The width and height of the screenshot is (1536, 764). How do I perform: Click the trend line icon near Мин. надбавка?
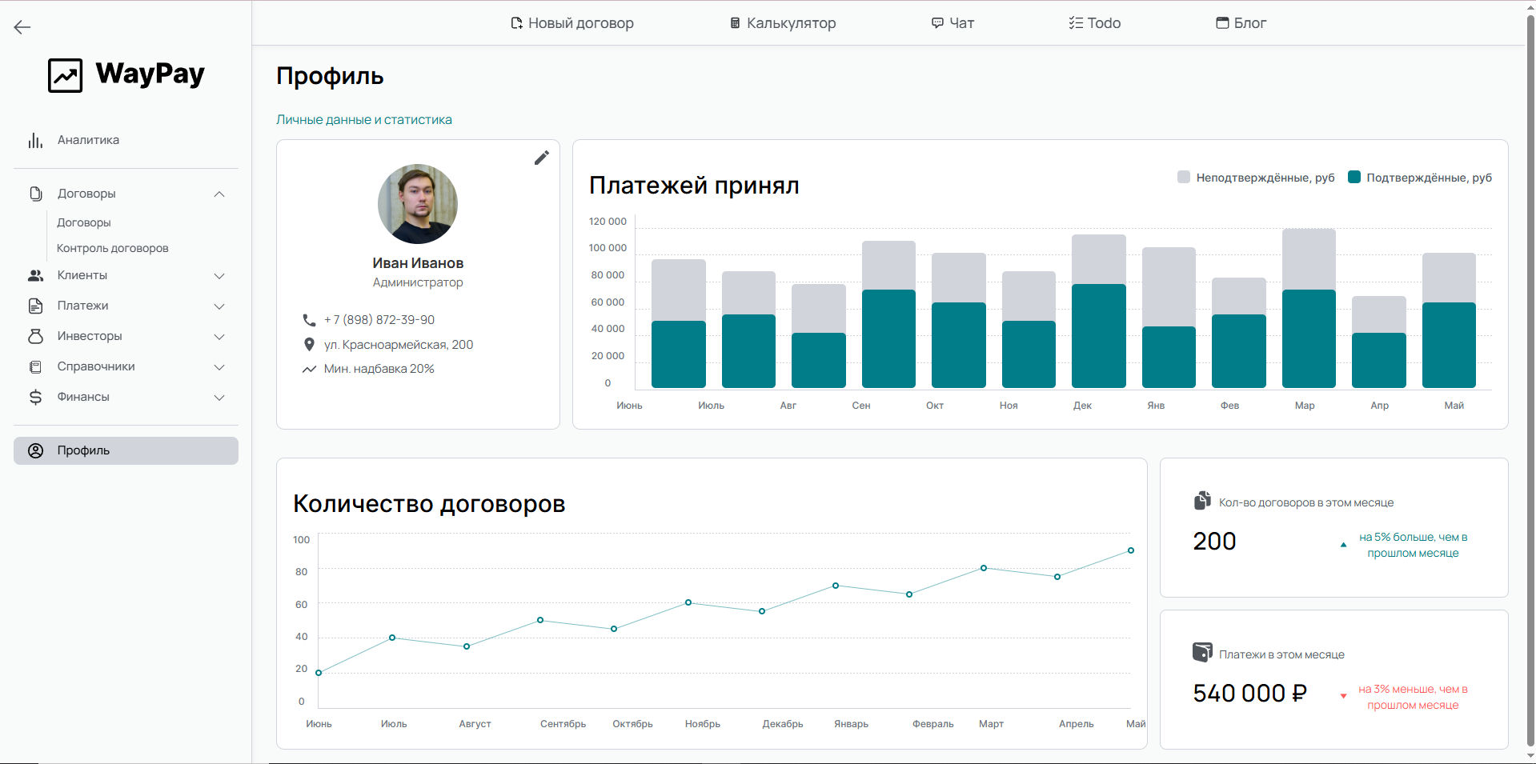309,369
